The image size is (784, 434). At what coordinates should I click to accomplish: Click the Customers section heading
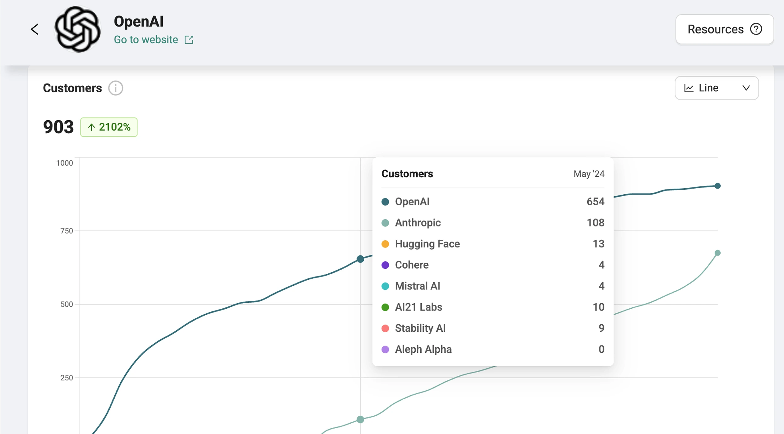[72, 88]
